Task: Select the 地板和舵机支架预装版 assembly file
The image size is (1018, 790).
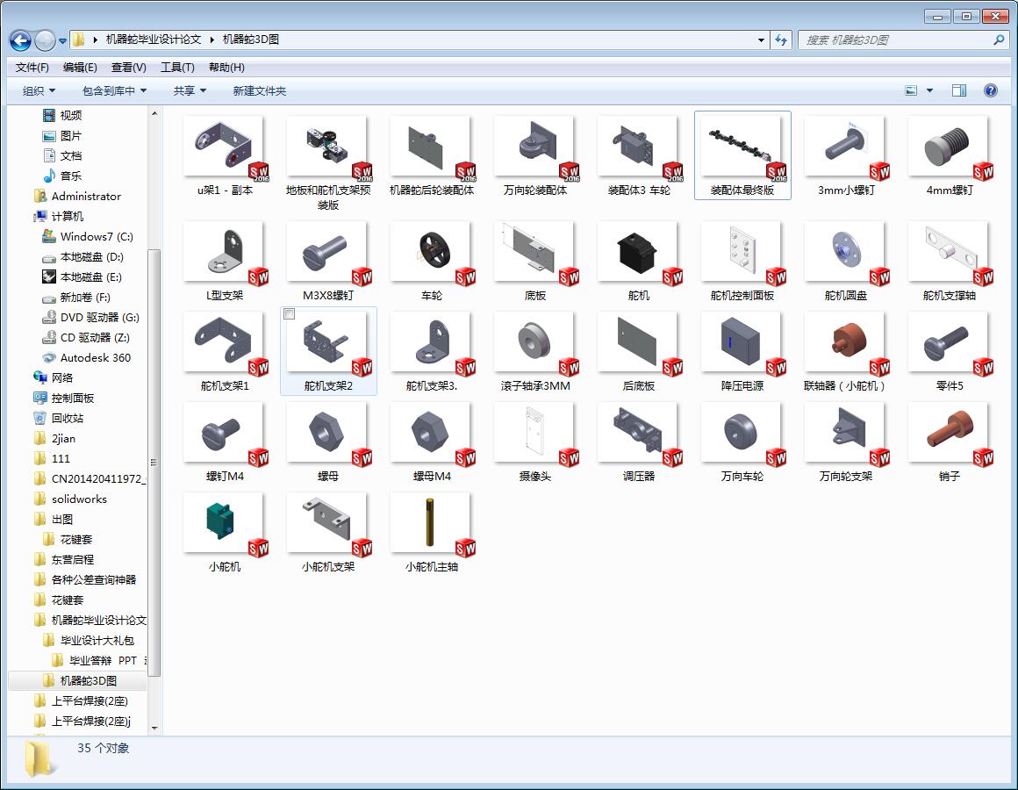Action: pos(328,162)
